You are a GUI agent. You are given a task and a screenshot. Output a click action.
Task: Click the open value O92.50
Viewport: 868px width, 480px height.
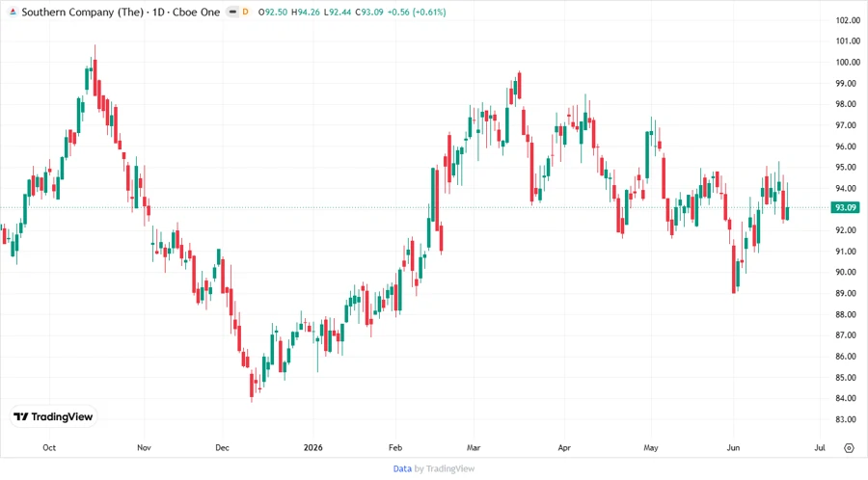273,12
